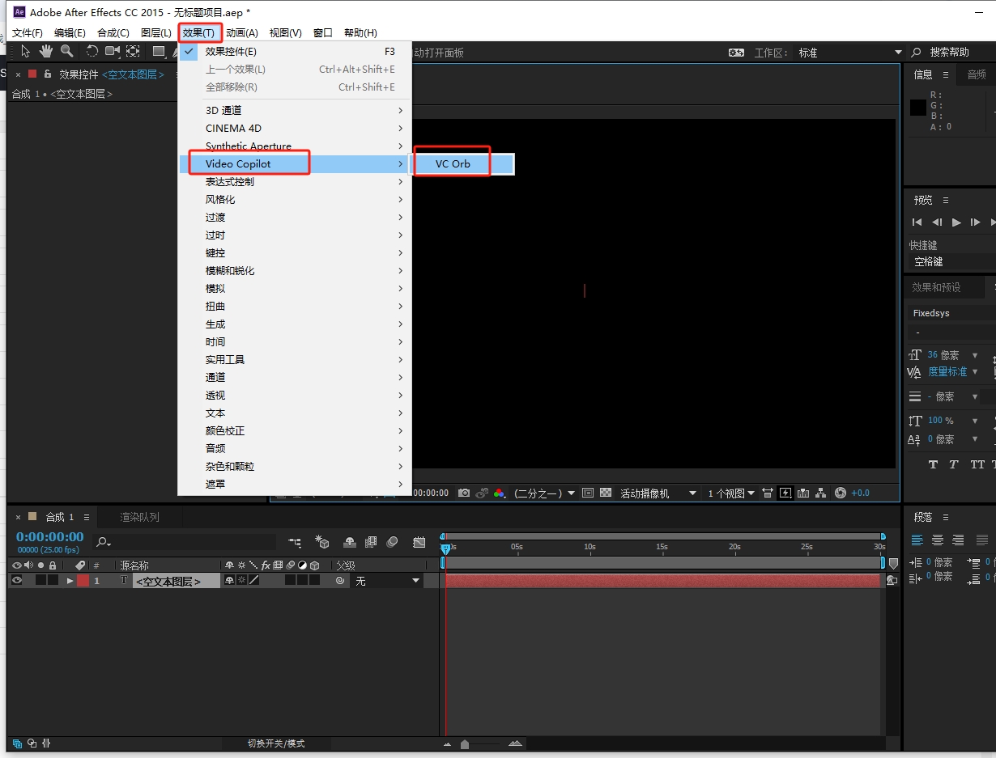Viewport: 996px width, 758px height.
Task: Open the 活动摄像机 camera view dropdown
Action: click(x=658, y=493)
